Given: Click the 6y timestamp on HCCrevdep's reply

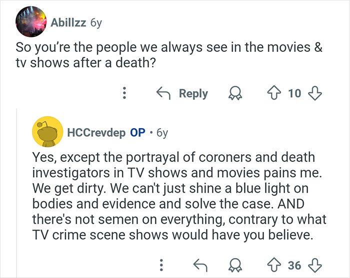Looking at the screenshot, I should pos(162,133).
